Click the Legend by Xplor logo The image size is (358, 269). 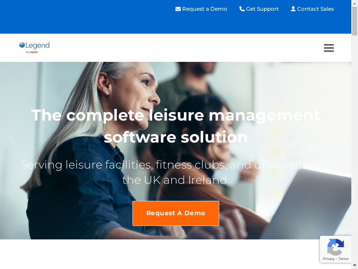tap(34, 48)
